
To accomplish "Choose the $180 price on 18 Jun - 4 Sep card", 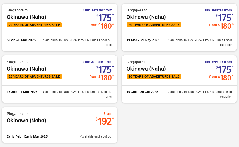I will [x=106, y=78].
